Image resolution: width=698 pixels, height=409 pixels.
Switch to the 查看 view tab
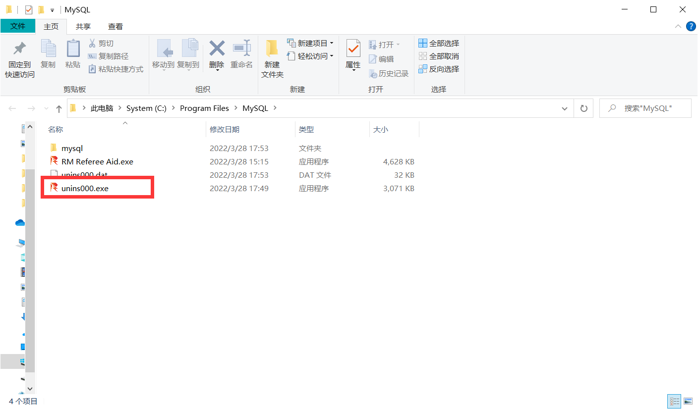click(x=116, y=26)
